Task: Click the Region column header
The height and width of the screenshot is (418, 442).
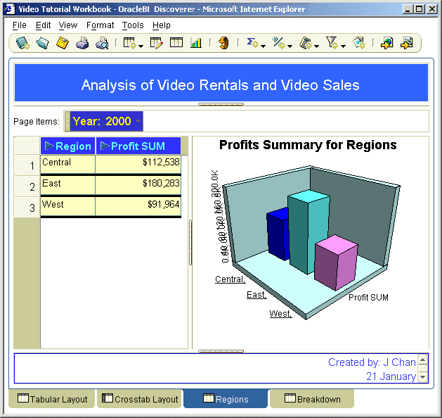Action: [x=67, y=146]
